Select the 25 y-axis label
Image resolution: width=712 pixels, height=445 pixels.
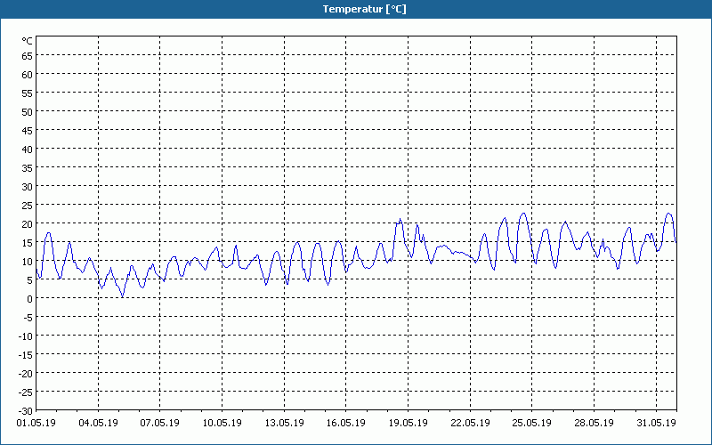pyautogui.click(x=28, y=206)
